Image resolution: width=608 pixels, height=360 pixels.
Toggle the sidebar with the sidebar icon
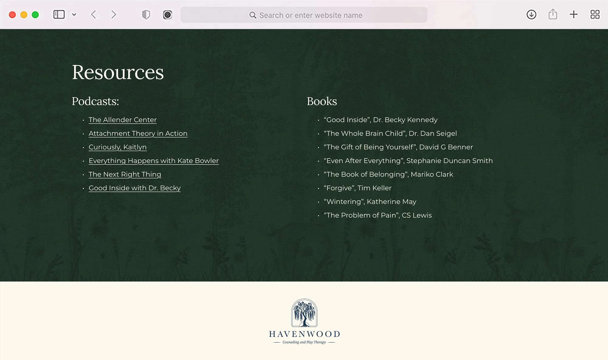coord(59,14)
